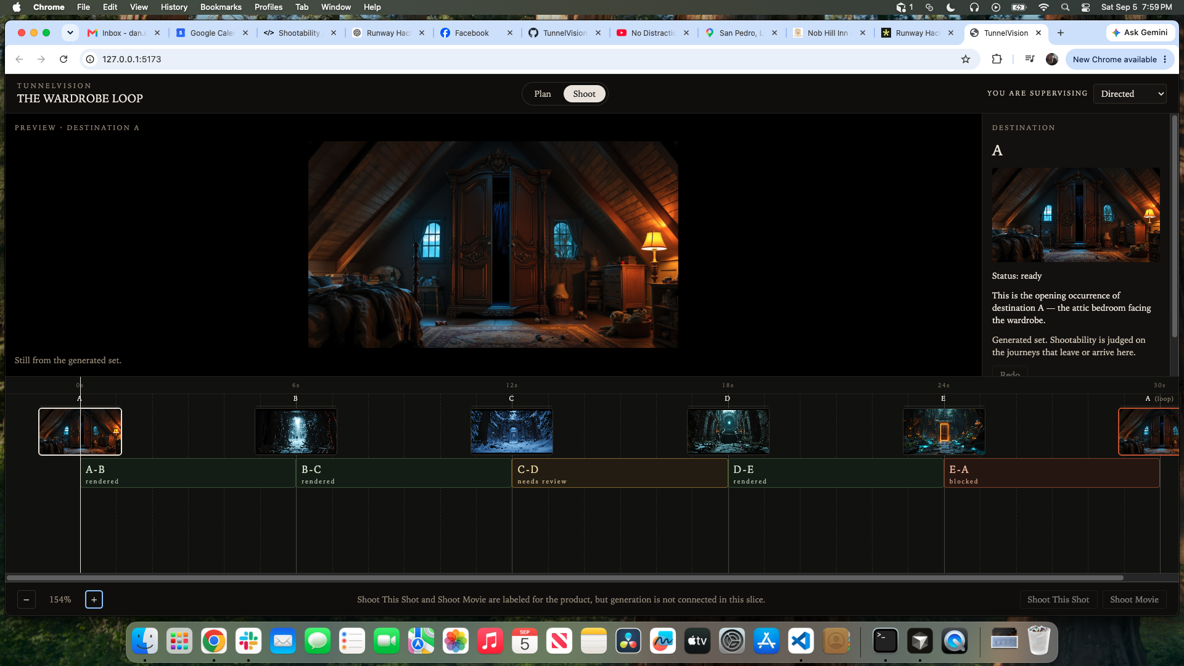1184x666 pixels.
Task: Click the destination panel vertical scrollbar
Action: (1174, 226)
